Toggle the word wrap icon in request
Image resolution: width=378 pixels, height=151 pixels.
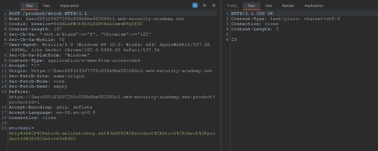(195, 6)
